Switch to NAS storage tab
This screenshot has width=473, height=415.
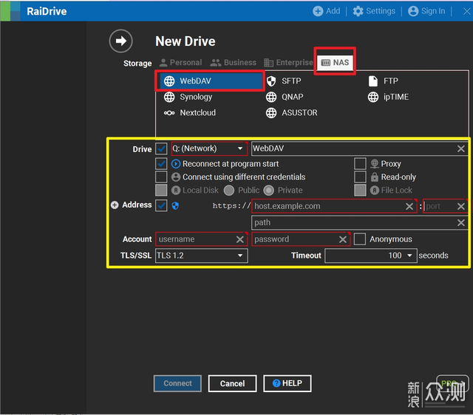tap(335, 62)
